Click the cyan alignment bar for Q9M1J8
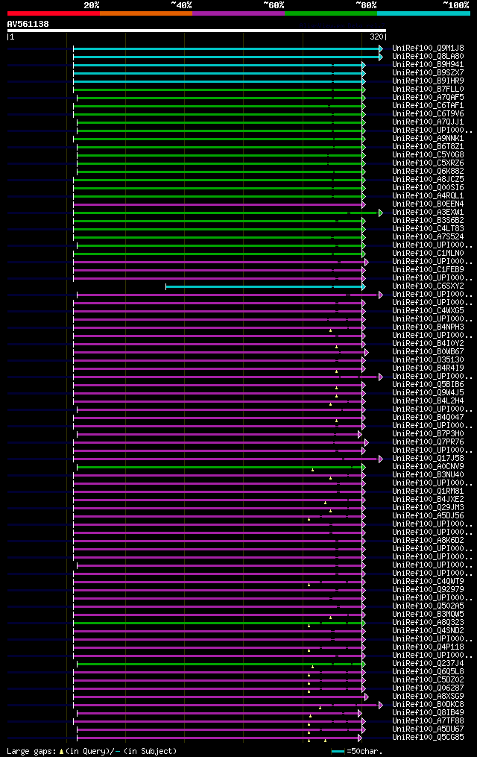This screenshot has height=757, width=477. tap(227, 48)
